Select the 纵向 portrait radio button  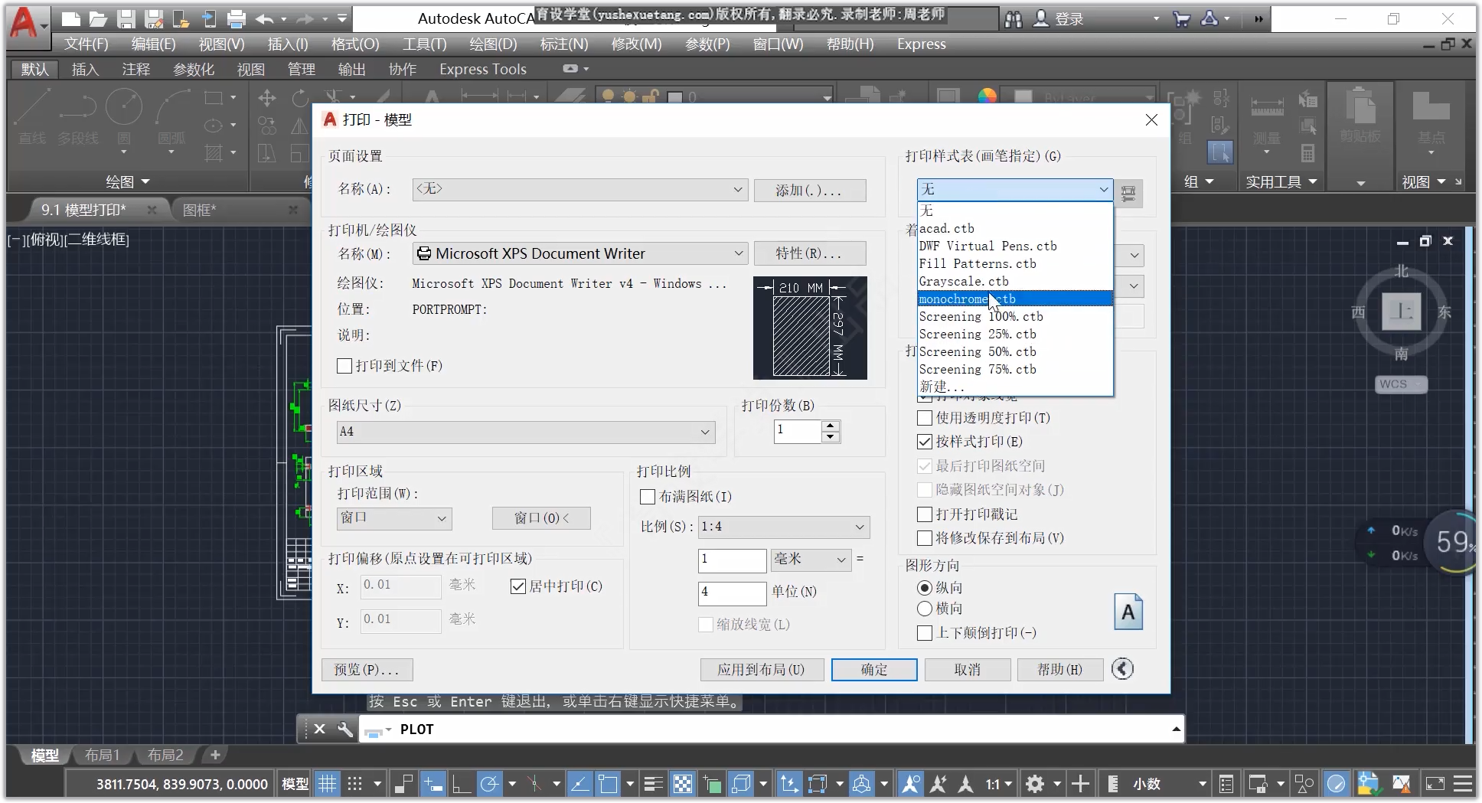tap(925, 588)
